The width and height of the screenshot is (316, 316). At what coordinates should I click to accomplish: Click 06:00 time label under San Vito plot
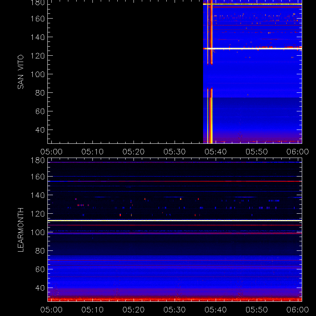click(x=298, y=152)
